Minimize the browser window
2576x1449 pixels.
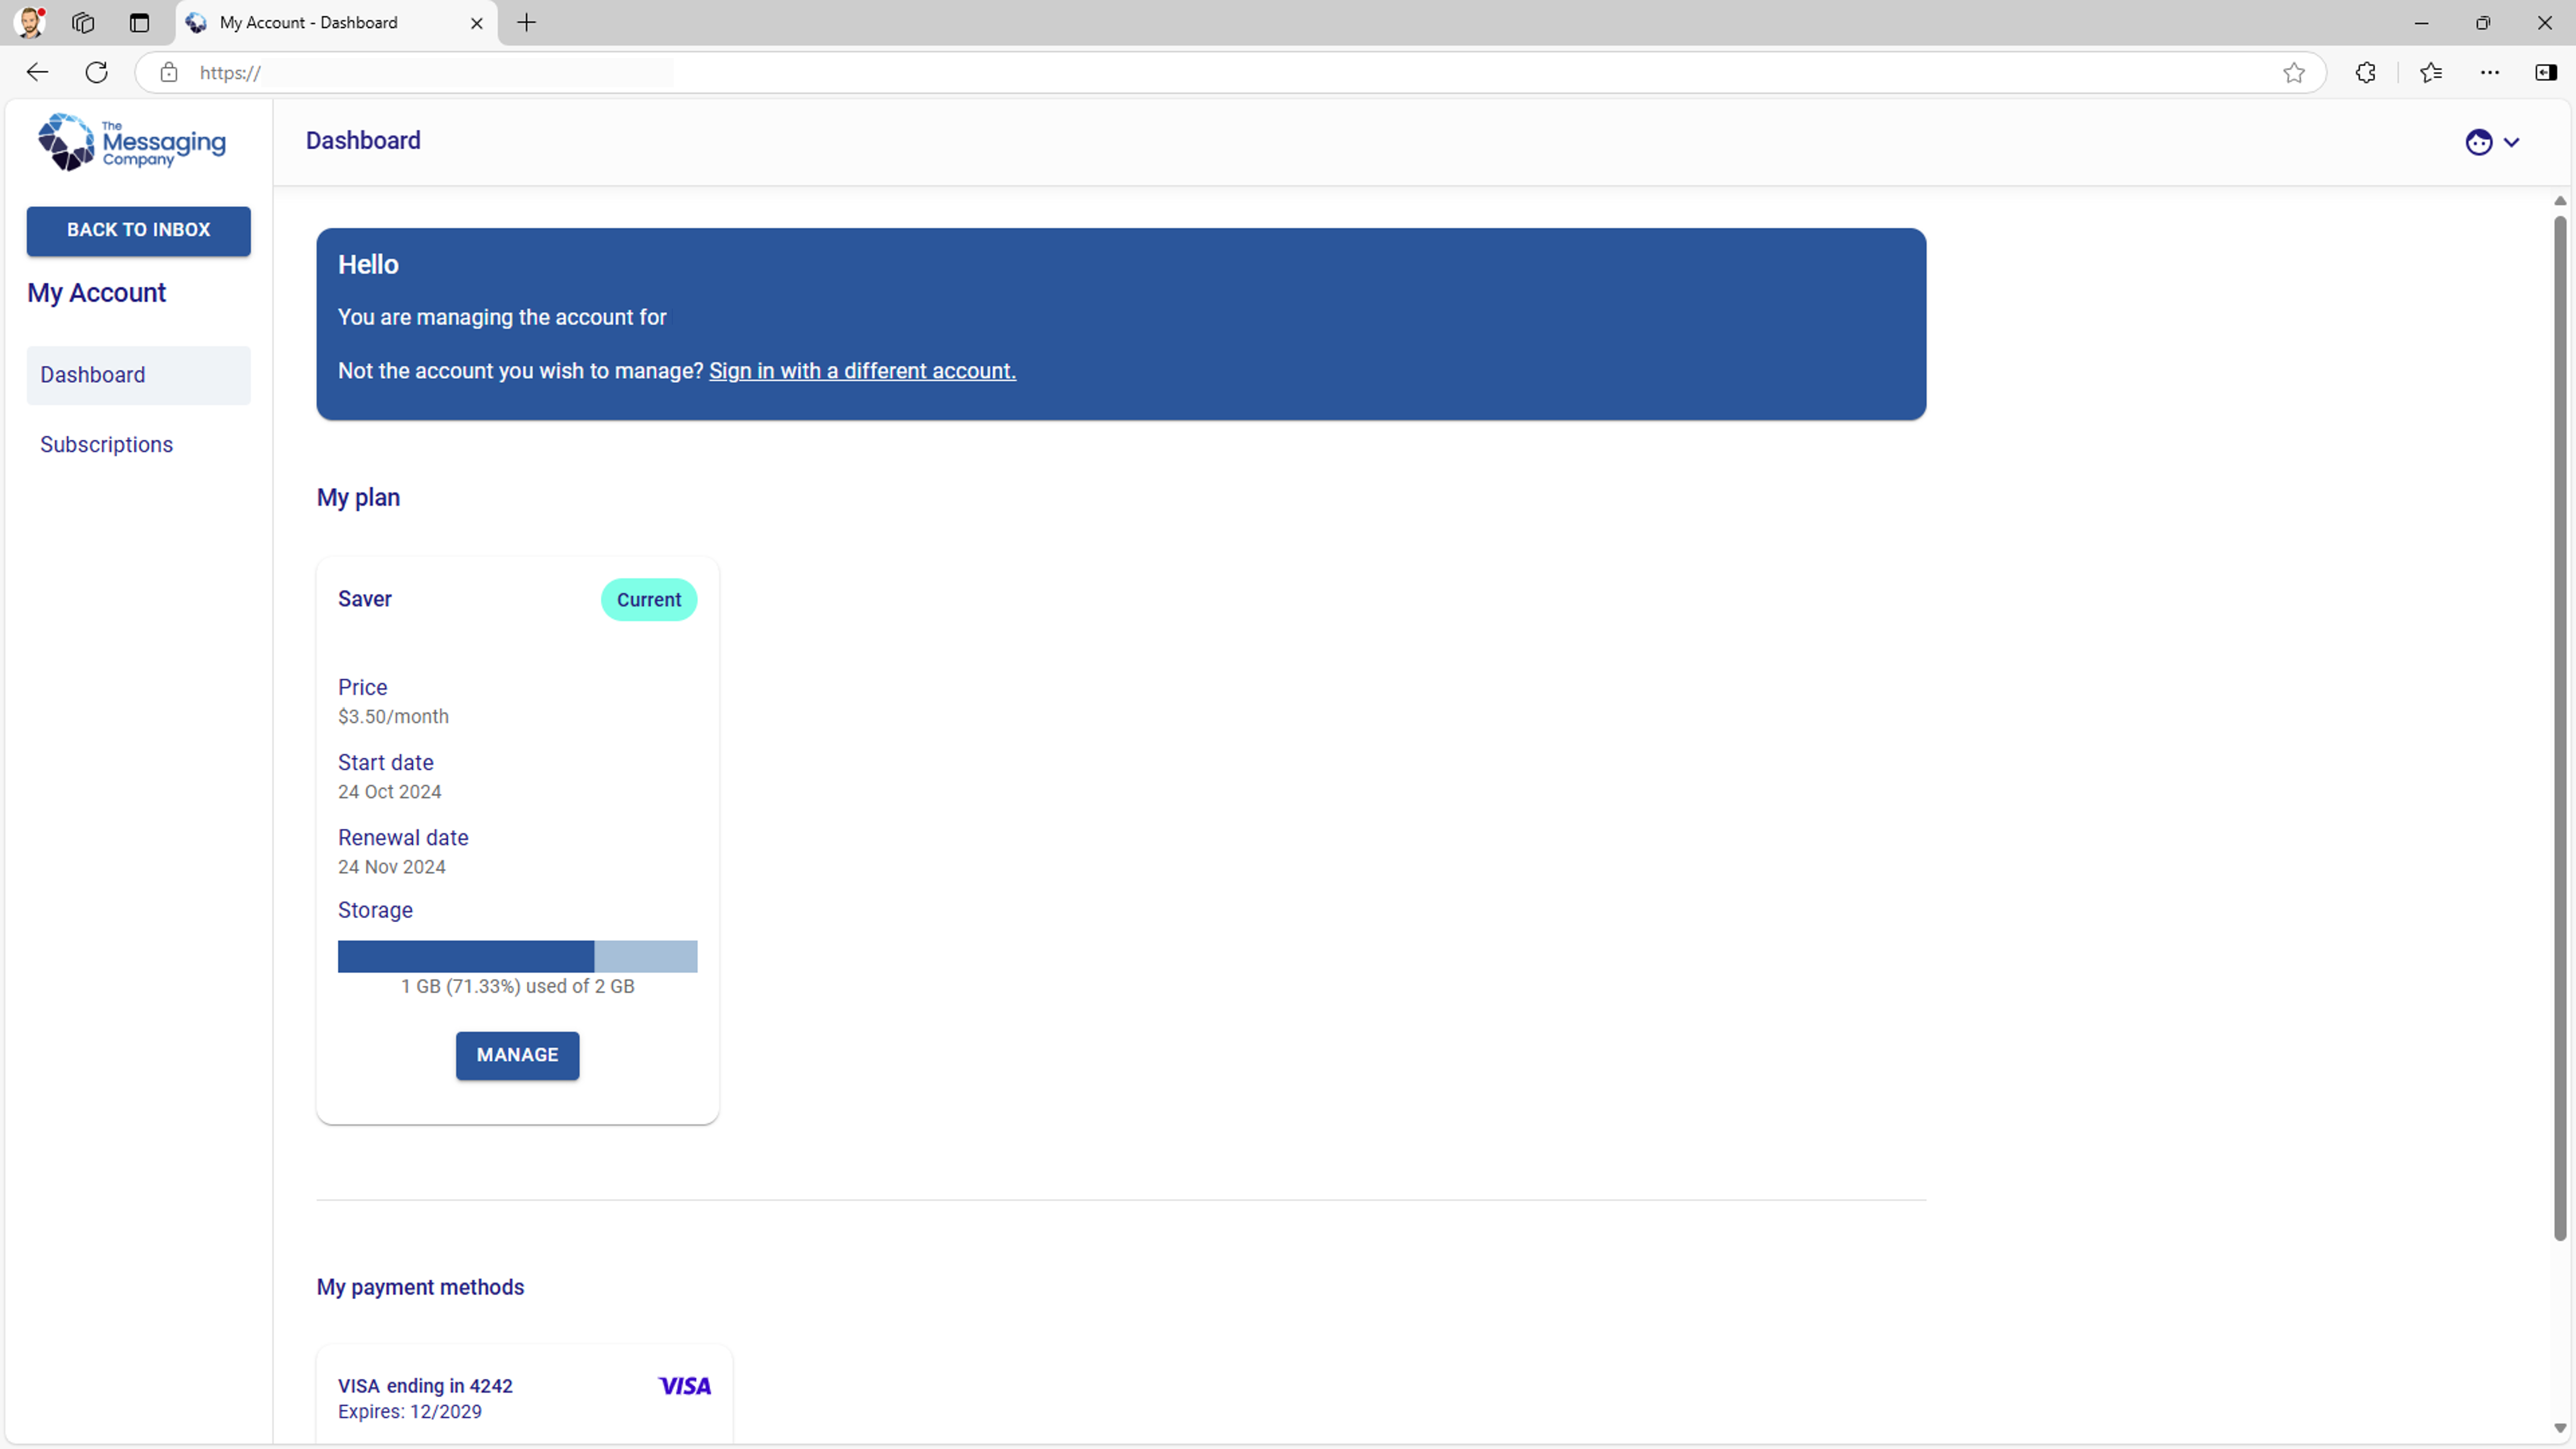click(x=2421, y=22)
